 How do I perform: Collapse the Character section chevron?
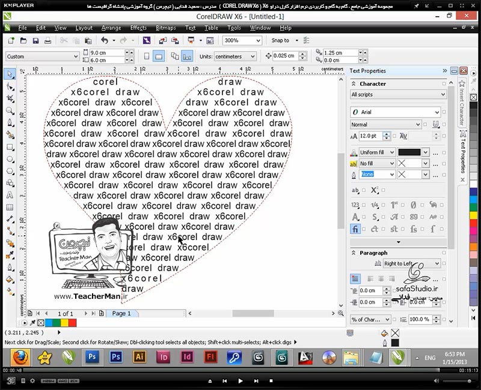pos(354,83)
